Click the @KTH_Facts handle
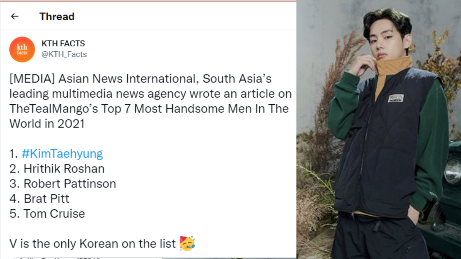The height and width of the screenshot is (259, 461). click(x=64, y=54)
